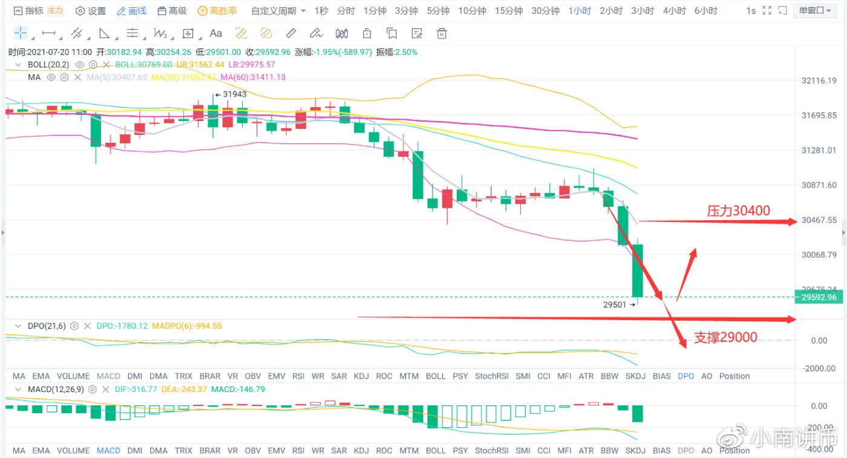Screen dimensions: 847x458
Task: Open the 自定义周期 custom period dropdown
Action: [x=278, y=11]
